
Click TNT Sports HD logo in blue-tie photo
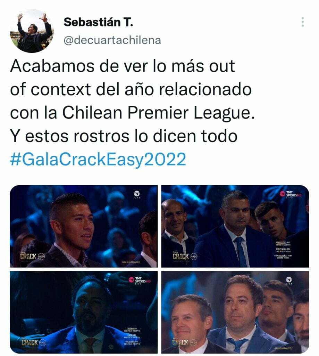(x=291, y=194)
